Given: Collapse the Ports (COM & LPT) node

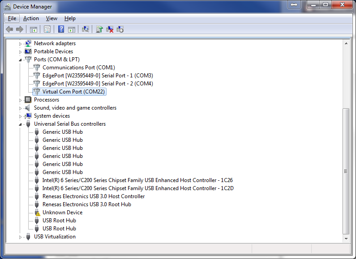Looking at the screenshot, I should point(20,60).
